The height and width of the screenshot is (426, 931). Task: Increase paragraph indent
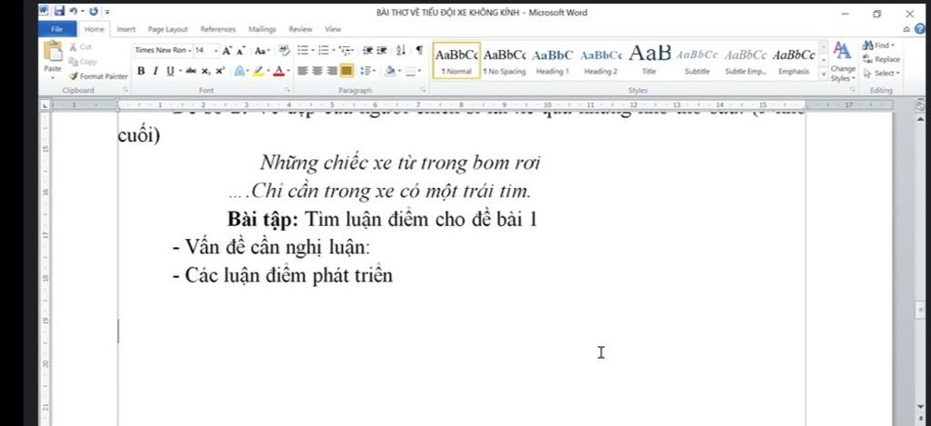tap(382, 51)
